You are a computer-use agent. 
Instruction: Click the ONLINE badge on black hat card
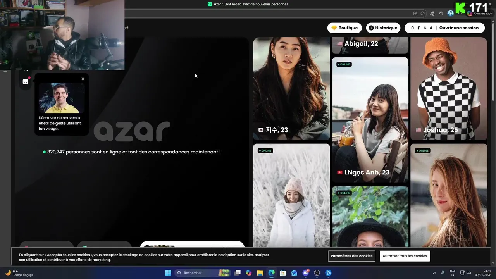tap(344, 193)
